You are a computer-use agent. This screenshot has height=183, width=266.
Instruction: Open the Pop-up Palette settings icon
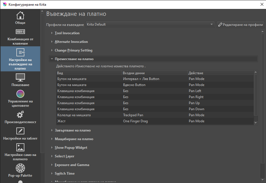tap(20, 168)
